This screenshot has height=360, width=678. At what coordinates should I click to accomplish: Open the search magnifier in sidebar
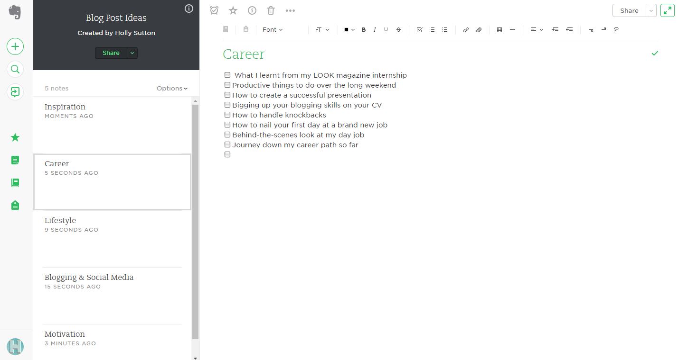pyautogui.click(x=15, y=70)
